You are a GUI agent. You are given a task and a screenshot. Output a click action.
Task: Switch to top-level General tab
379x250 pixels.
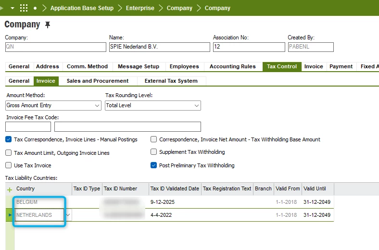(19, 66)
